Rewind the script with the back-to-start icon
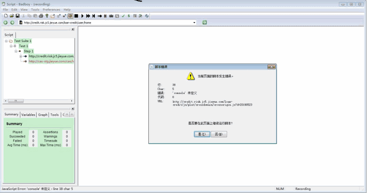 (94, 16)
